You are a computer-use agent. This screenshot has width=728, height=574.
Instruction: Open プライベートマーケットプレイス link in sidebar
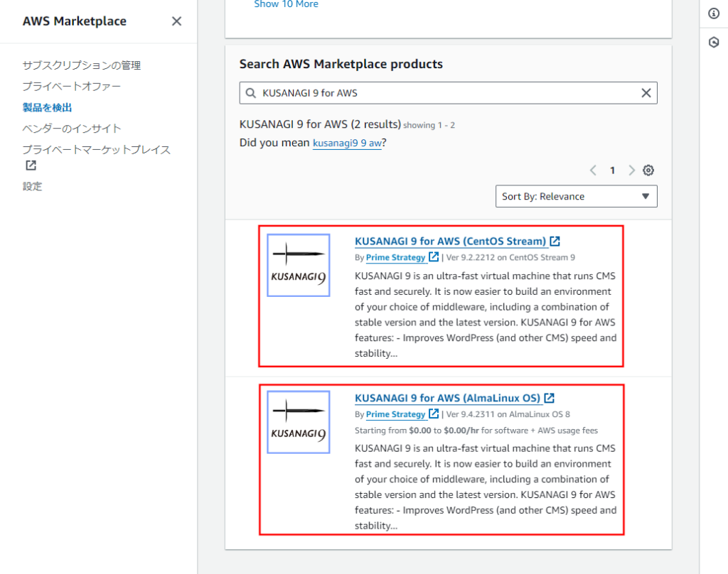coord(97,150)
